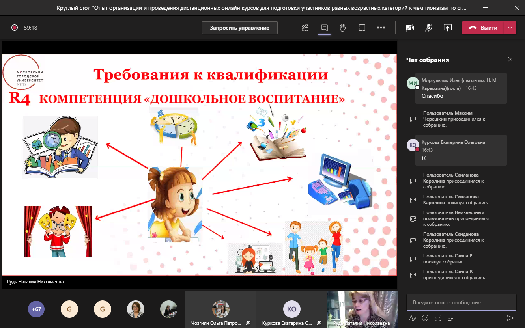
Task: Open breakout rooms icon in toolbar
Action: (x=362, y=28)
